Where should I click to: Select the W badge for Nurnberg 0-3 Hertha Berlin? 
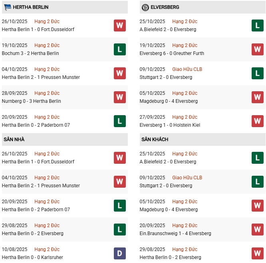pos(119,97)
